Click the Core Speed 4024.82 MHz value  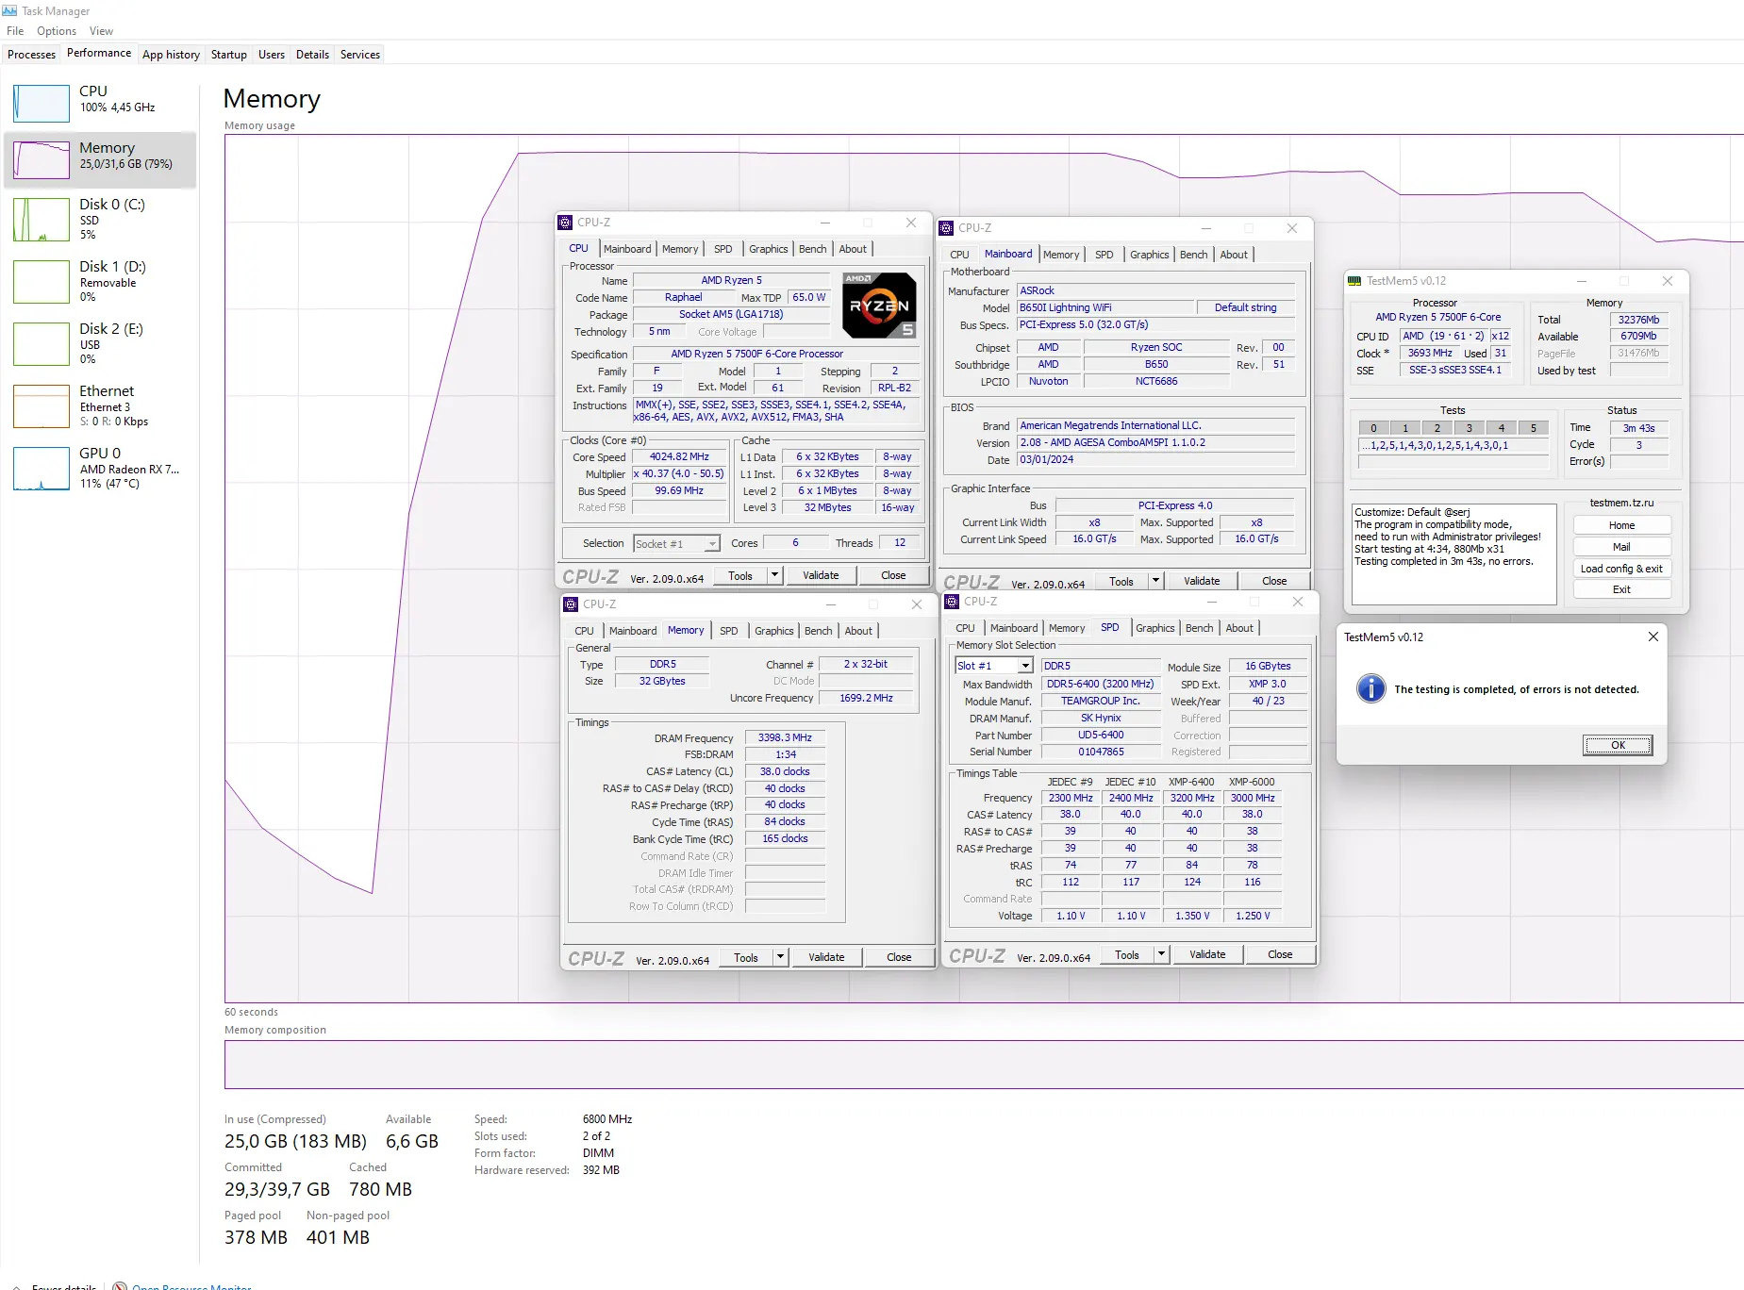[x=679, y=457]
